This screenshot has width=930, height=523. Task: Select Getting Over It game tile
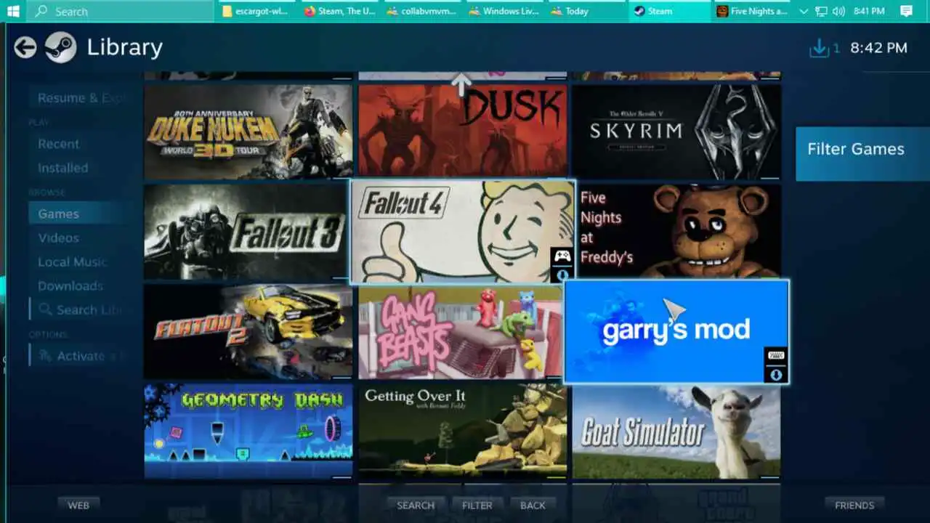[462, 431]
